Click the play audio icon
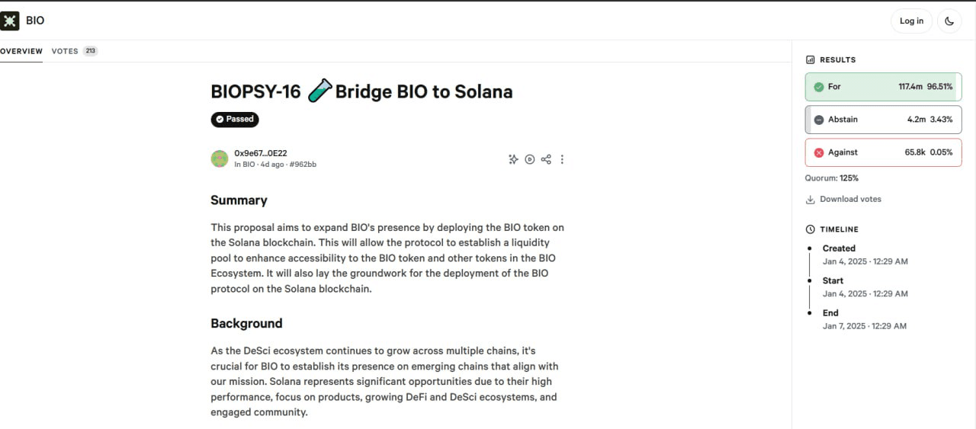 pyautogui.click(x=530, y=159)
